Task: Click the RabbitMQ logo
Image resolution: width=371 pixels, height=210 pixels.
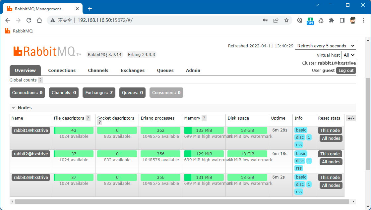Action: point(47,51)
